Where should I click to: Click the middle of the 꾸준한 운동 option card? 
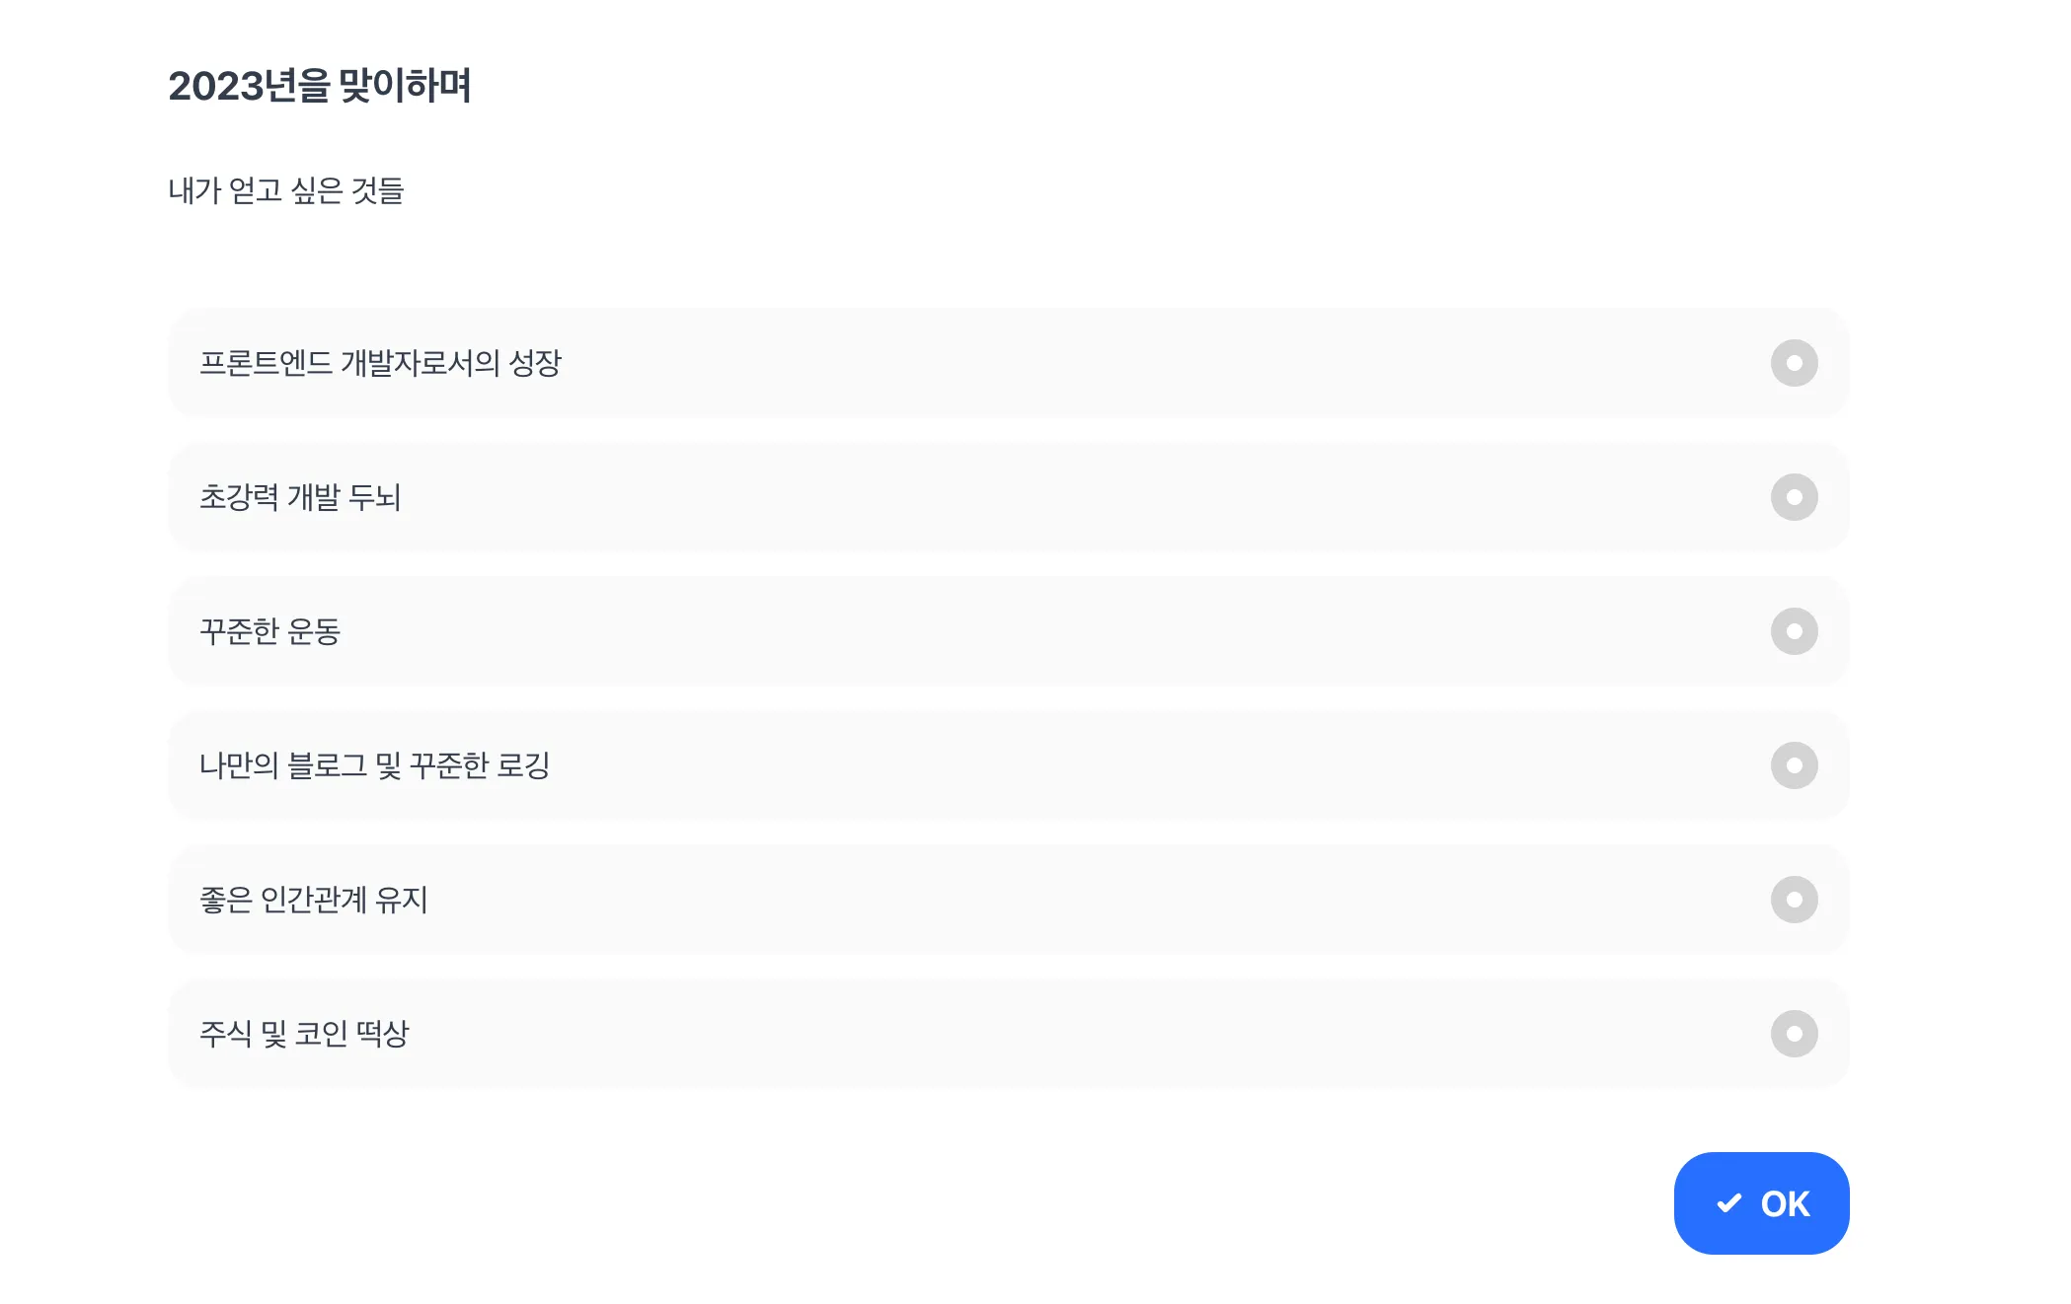[x=1008, y=631]
